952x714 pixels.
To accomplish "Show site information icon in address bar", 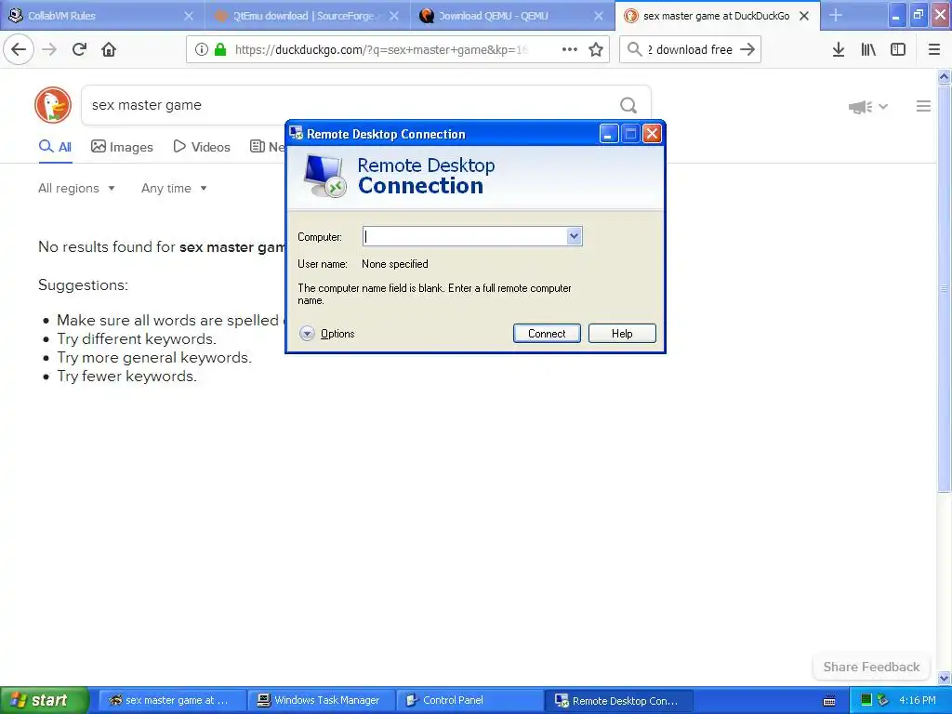I will click(201, 50).
